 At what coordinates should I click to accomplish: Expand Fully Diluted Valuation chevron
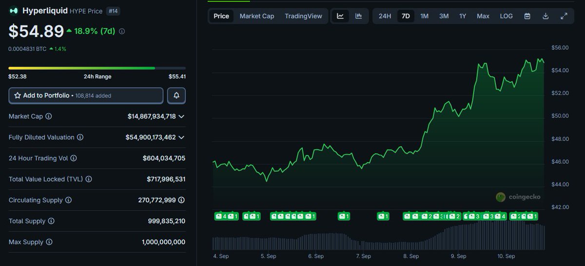pyautogui.click(x=181, y=137)
